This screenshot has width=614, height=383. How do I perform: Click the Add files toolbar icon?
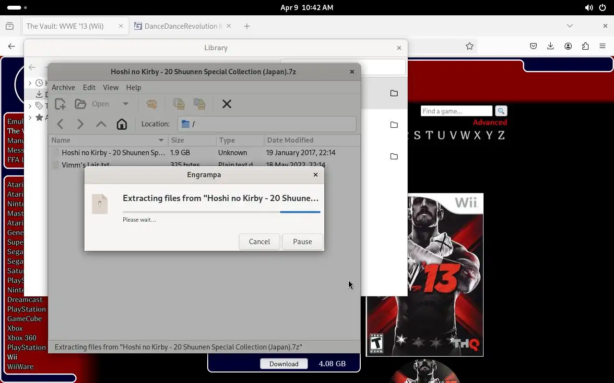click(x=179, y=104)
